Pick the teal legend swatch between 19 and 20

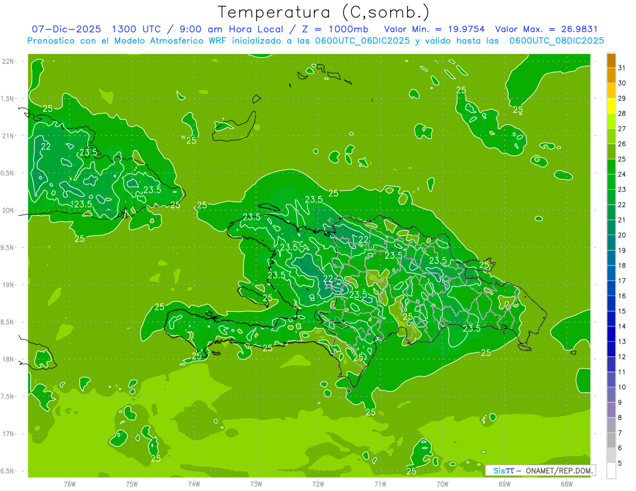[611, 243]
